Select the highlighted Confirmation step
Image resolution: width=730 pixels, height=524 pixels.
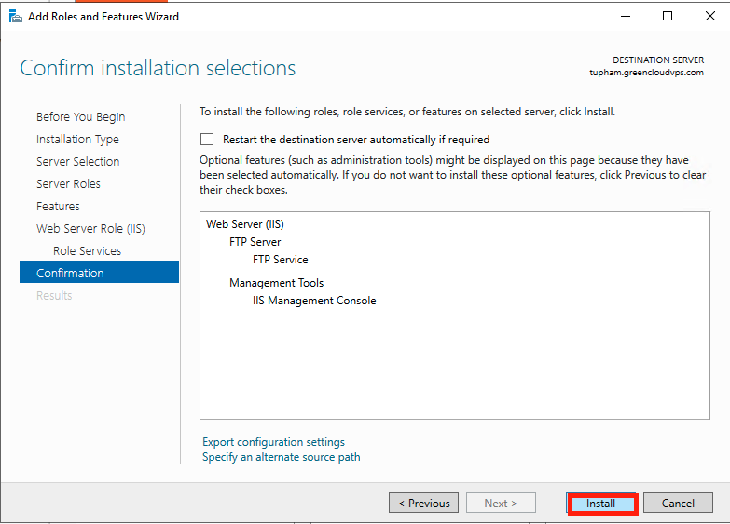[x=99, y=273]
